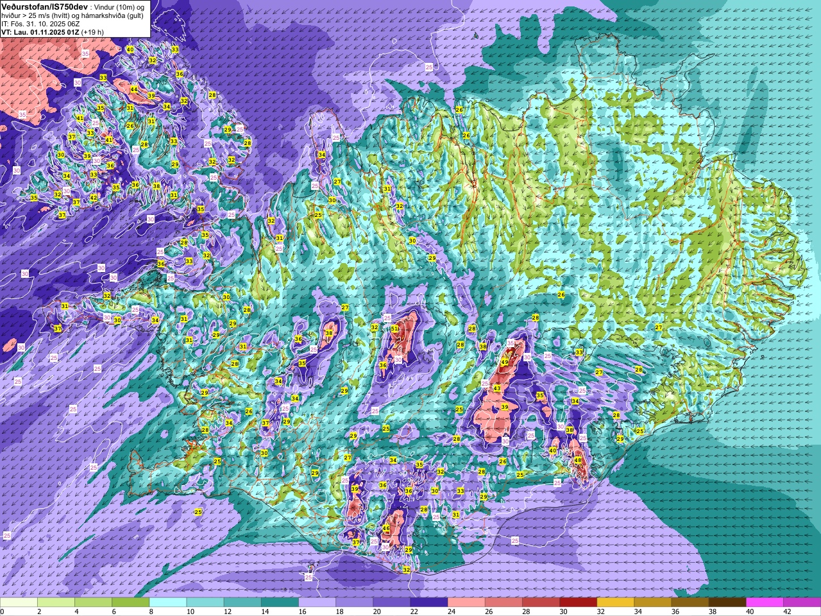
Task: Select the 20–22 violet legend swatch
Action: click(x=391, y=603)
